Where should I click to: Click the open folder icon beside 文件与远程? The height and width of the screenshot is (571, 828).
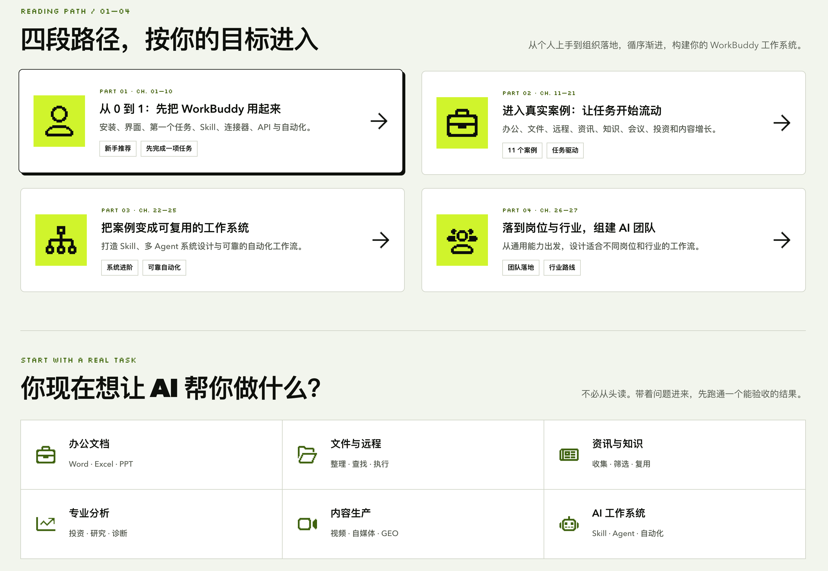click(307, 455)
